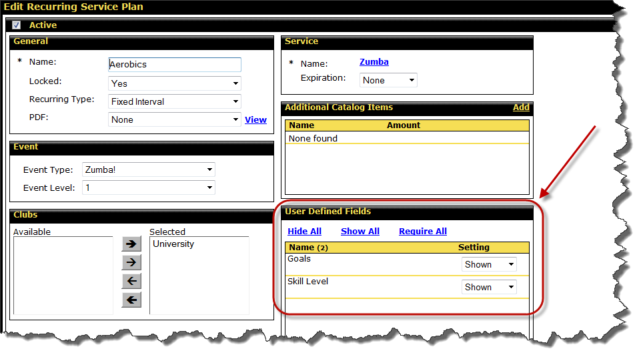Image resolution: width=635 pixels, height=351 pixels.
Task: Click the Name header in Additional Catalog Items
Action: pos(301,125)
